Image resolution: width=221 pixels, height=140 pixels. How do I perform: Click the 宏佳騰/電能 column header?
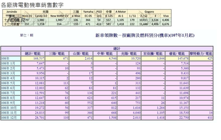(x=153, y=54)
